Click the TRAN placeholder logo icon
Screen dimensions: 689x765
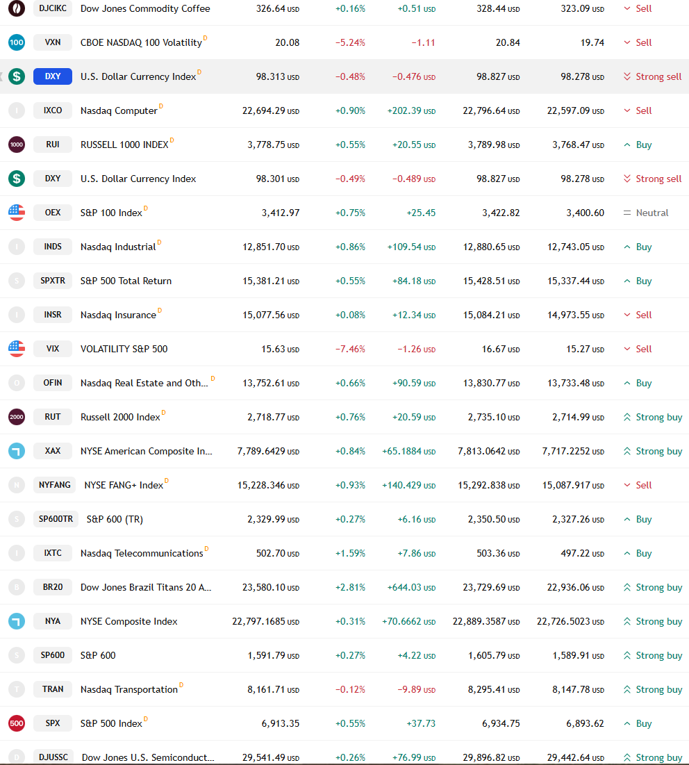[17, 689]
